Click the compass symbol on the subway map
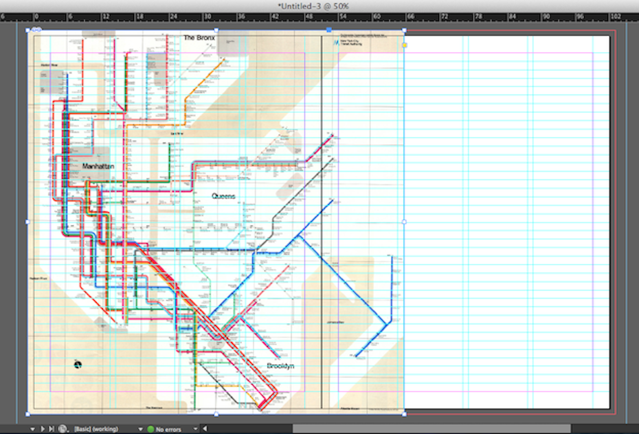This screenshot has height=434, width=639. click(78, 364)
